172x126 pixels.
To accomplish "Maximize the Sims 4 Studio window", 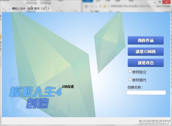I will (160, 2).
